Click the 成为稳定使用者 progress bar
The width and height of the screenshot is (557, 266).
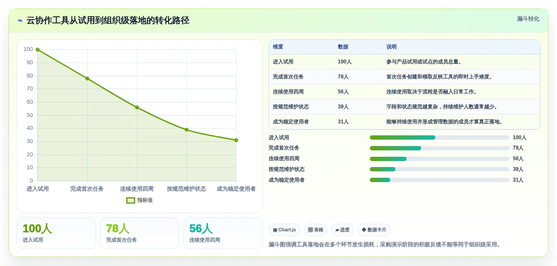(440, 180)
